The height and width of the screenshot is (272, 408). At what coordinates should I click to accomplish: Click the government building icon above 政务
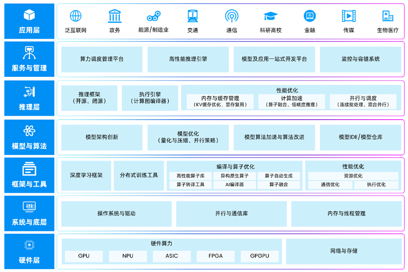(x=115, y=16)
